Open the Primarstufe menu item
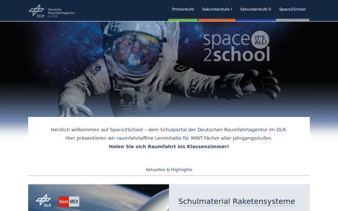 pyautogui.click(x=183, y=9)
